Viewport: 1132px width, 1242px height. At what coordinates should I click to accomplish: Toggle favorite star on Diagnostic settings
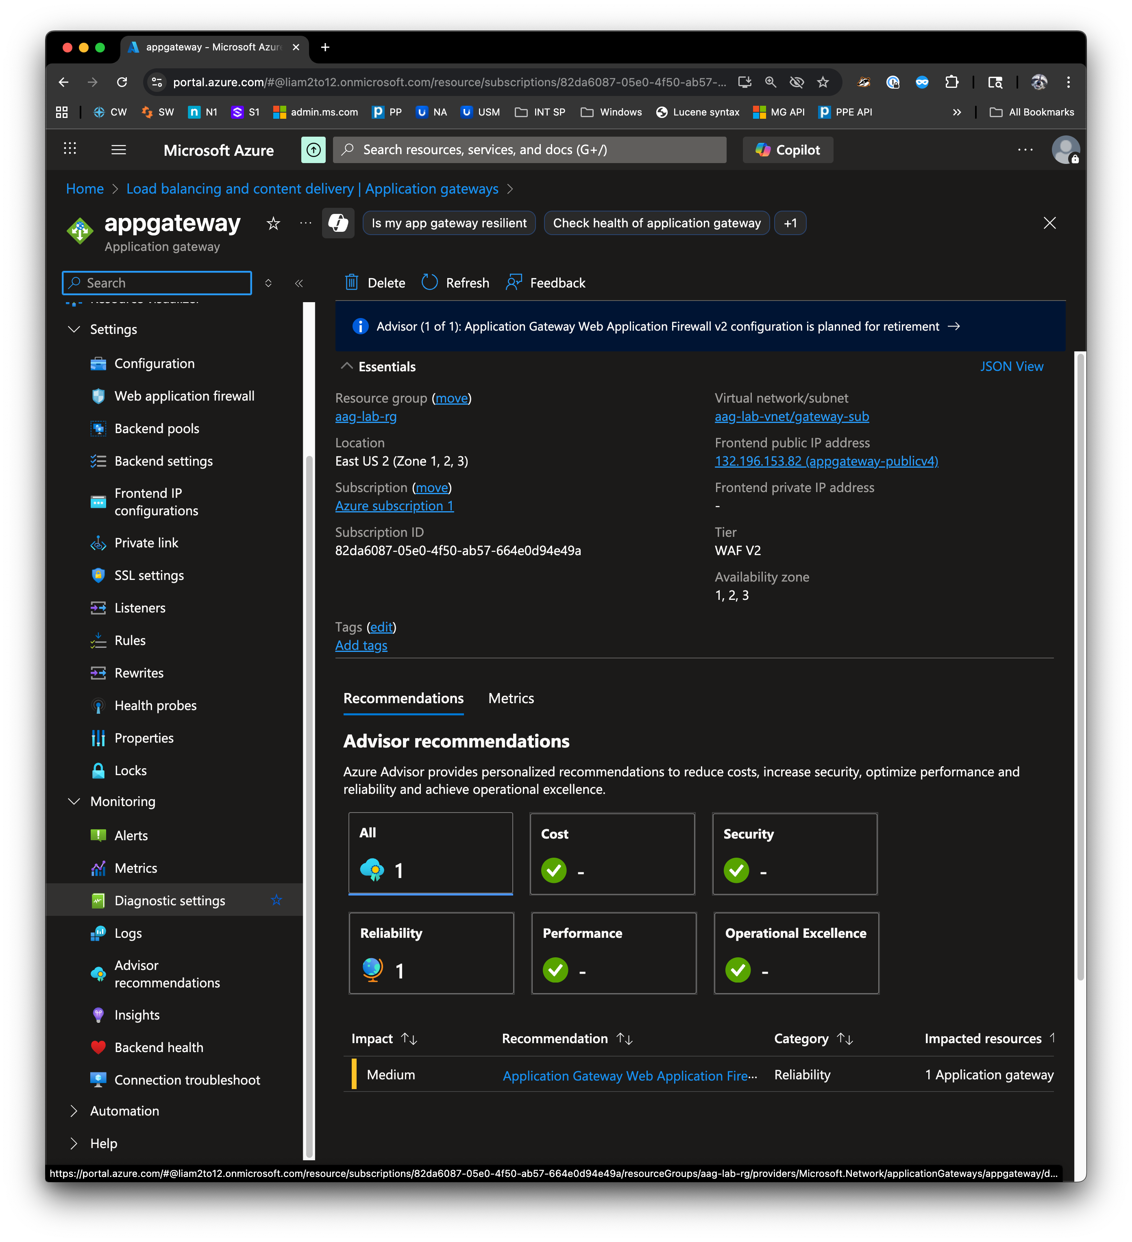point(276,900)
